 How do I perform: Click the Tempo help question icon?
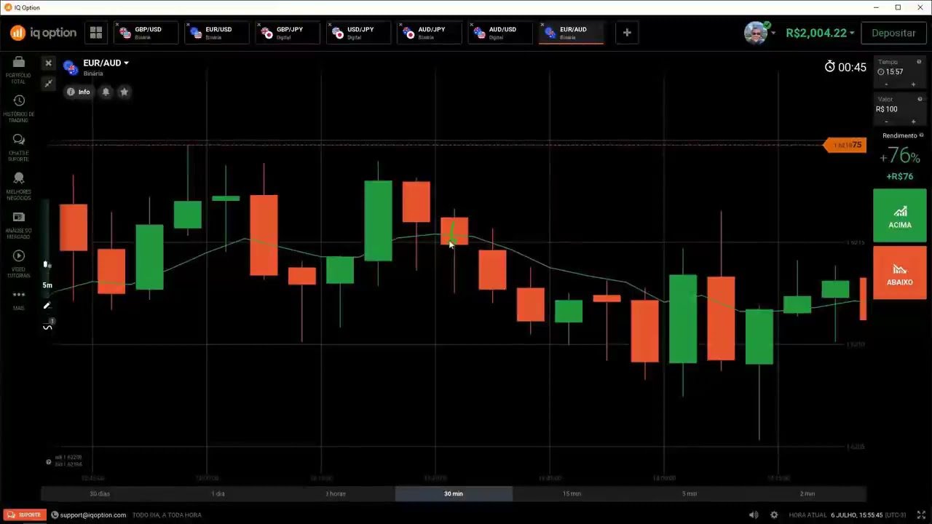920,62
